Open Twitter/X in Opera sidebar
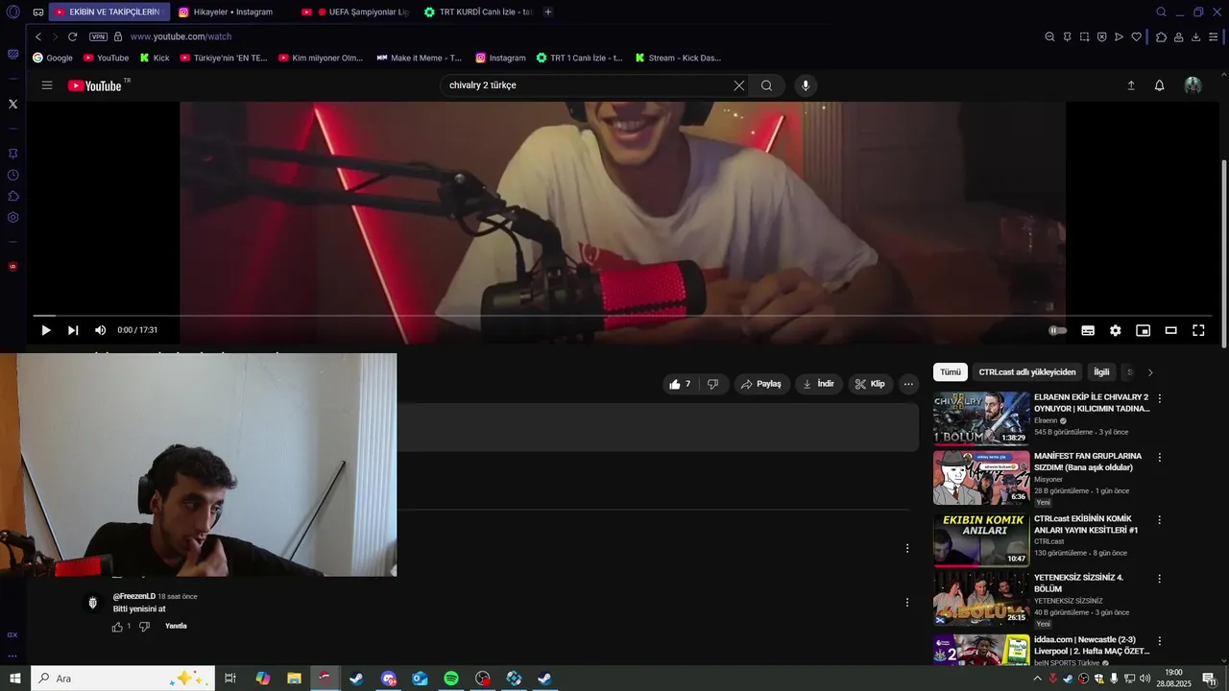Viewport: 1229px width, 691px height. click(x=12, y=104)
